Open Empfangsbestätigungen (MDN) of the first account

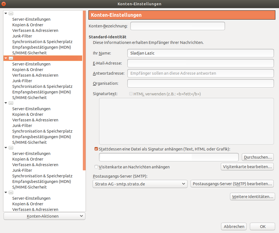click(x=42, y=47)
